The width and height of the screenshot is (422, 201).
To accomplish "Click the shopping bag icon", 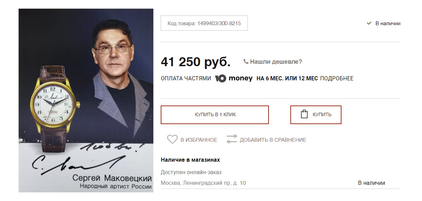I will [x=304, y=114].
